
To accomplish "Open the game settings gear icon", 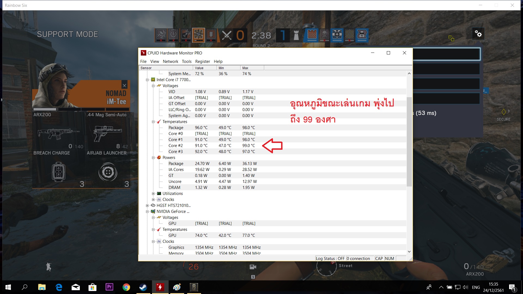I will (478, 34).
